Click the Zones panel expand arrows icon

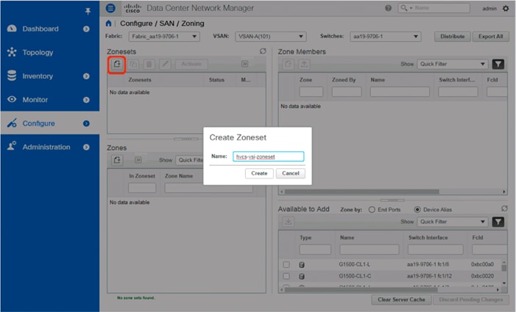click(138, 160)
